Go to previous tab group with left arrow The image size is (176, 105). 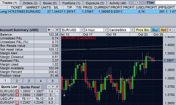[135, 3]
